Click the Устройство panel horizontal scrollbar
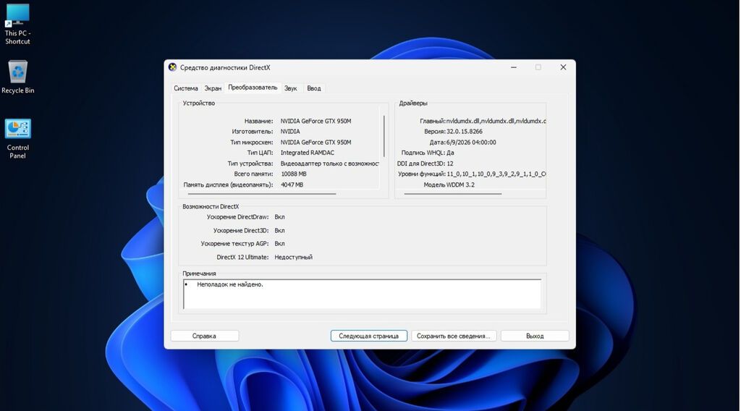 tap(262, 194)
